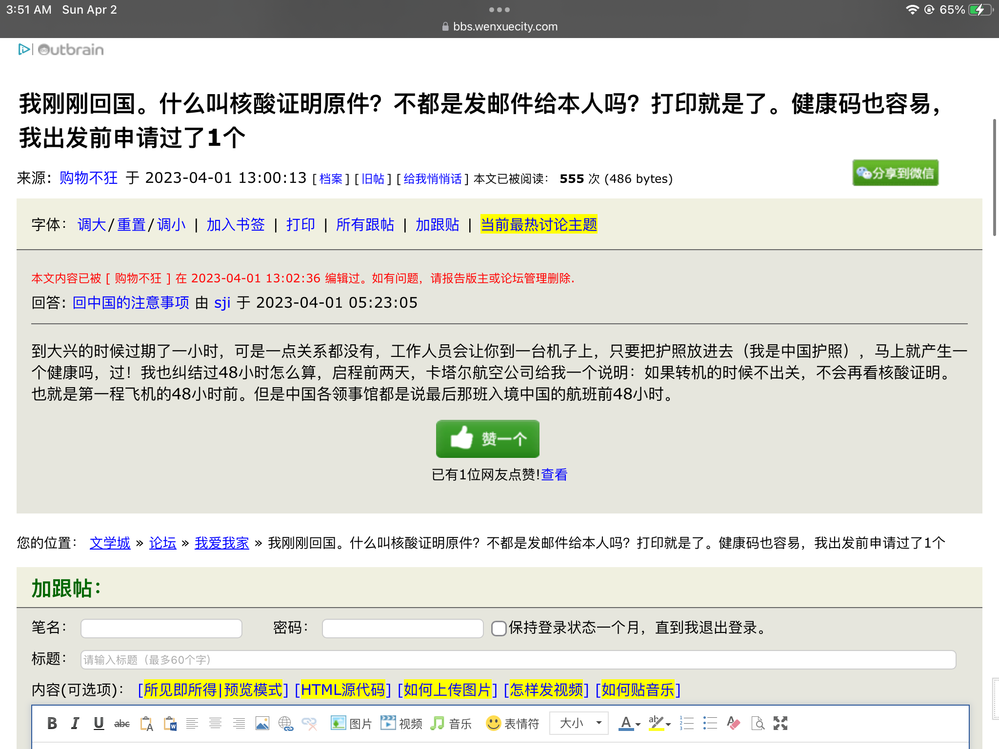This screenshot has height=749, width=999.
Task: Toggle italic formatting in the editor
Action: point(75,723)
